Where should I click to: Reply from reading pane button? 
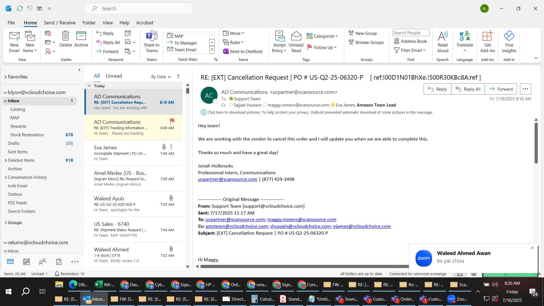[437, 89]
